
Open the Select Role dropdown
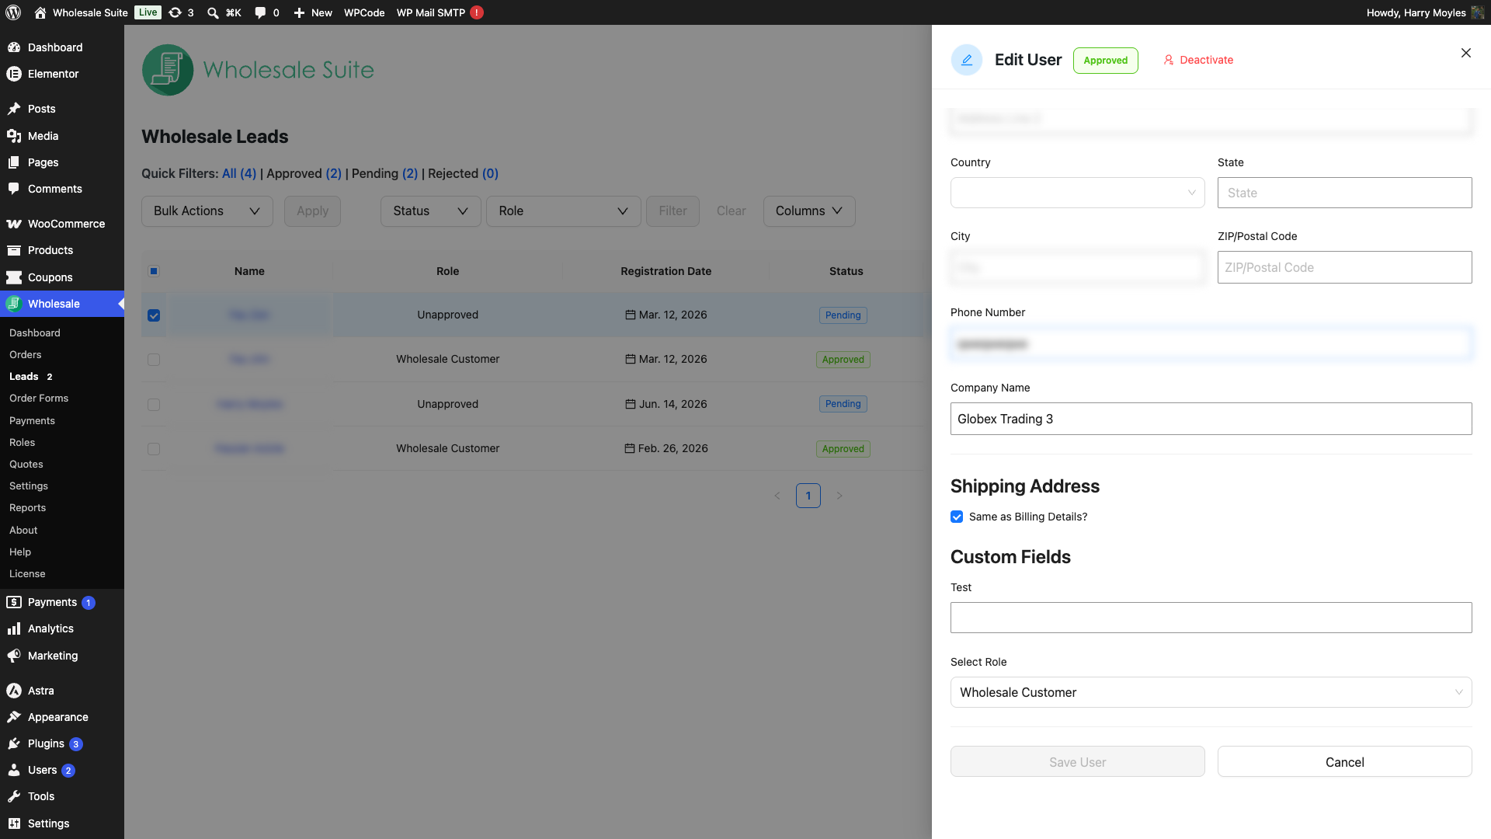(1211, 692)
